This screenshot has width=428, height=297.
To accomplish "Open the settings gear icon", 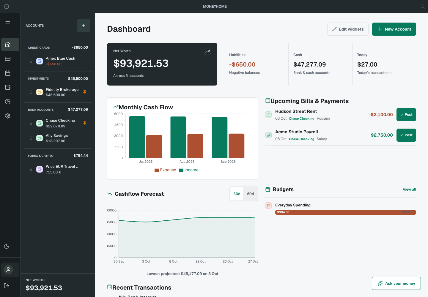I will [8, 116].
